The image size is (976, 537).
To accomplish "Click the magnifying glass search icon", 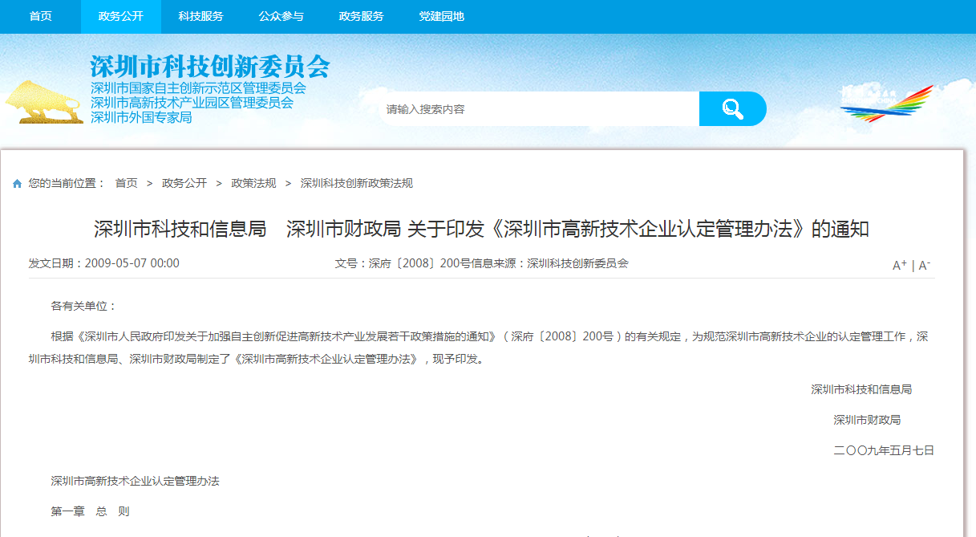I will point(731,108).
